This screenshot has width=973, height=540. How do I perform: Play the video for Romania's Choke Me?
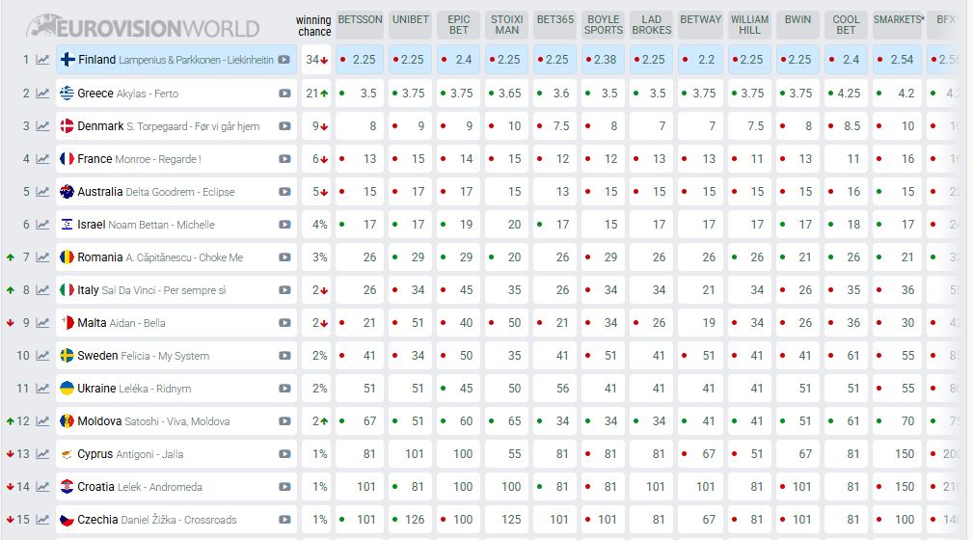point(284,256)
